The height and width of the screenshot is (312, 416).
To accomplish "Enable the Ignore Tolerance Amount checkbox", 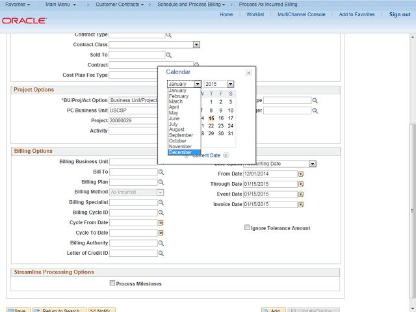I will [x=247, y=228].
